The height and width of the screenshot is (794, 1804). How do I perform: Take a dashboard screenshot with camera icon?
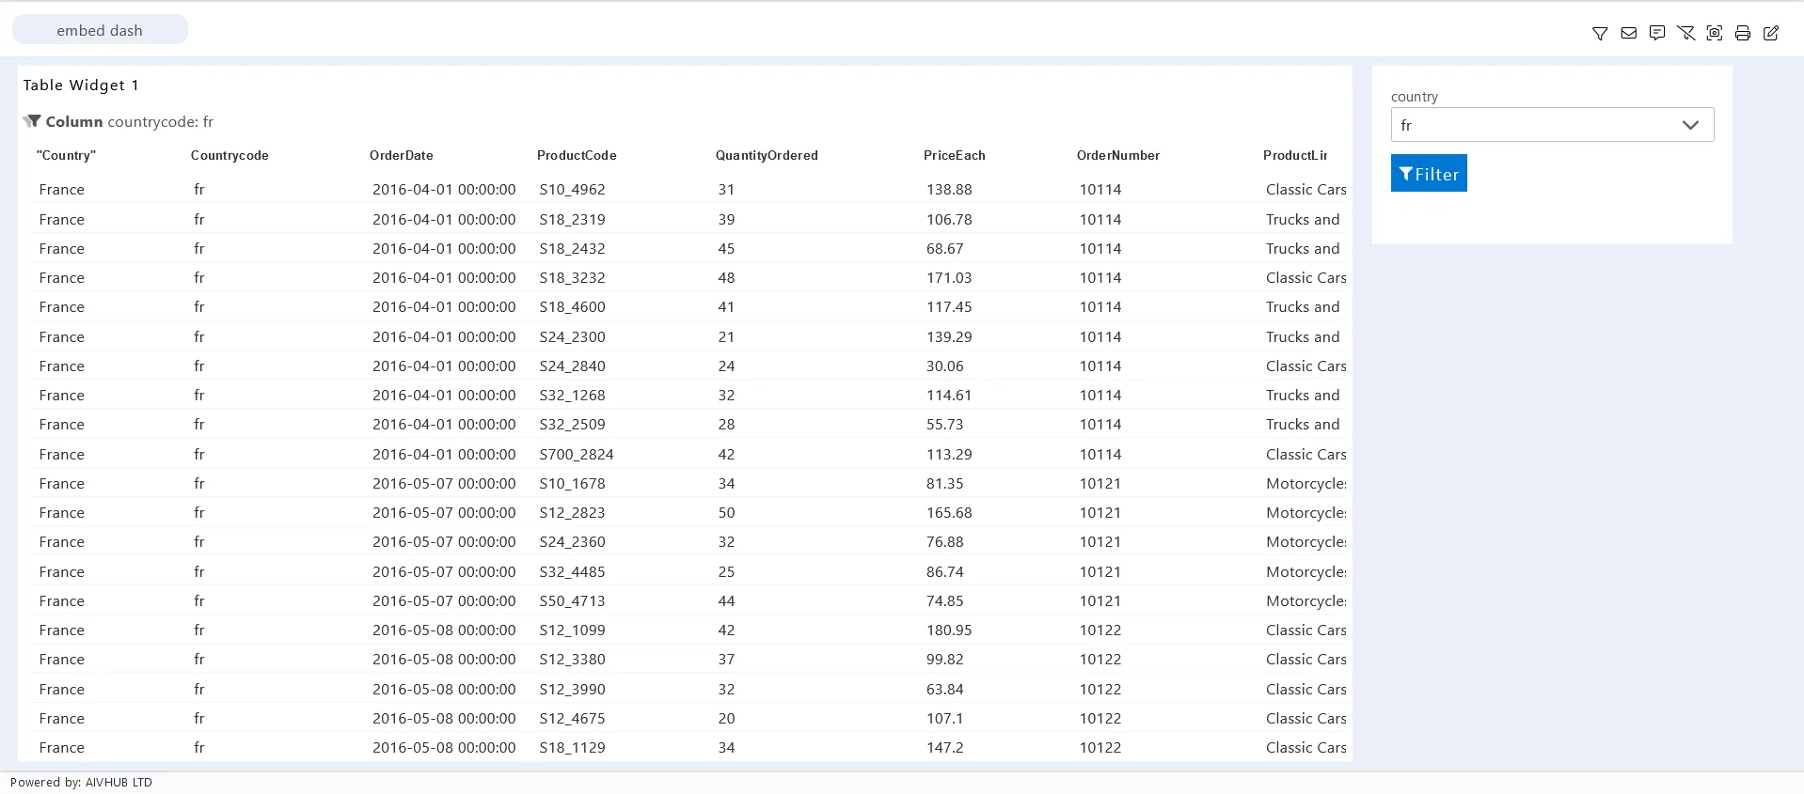1715,33
